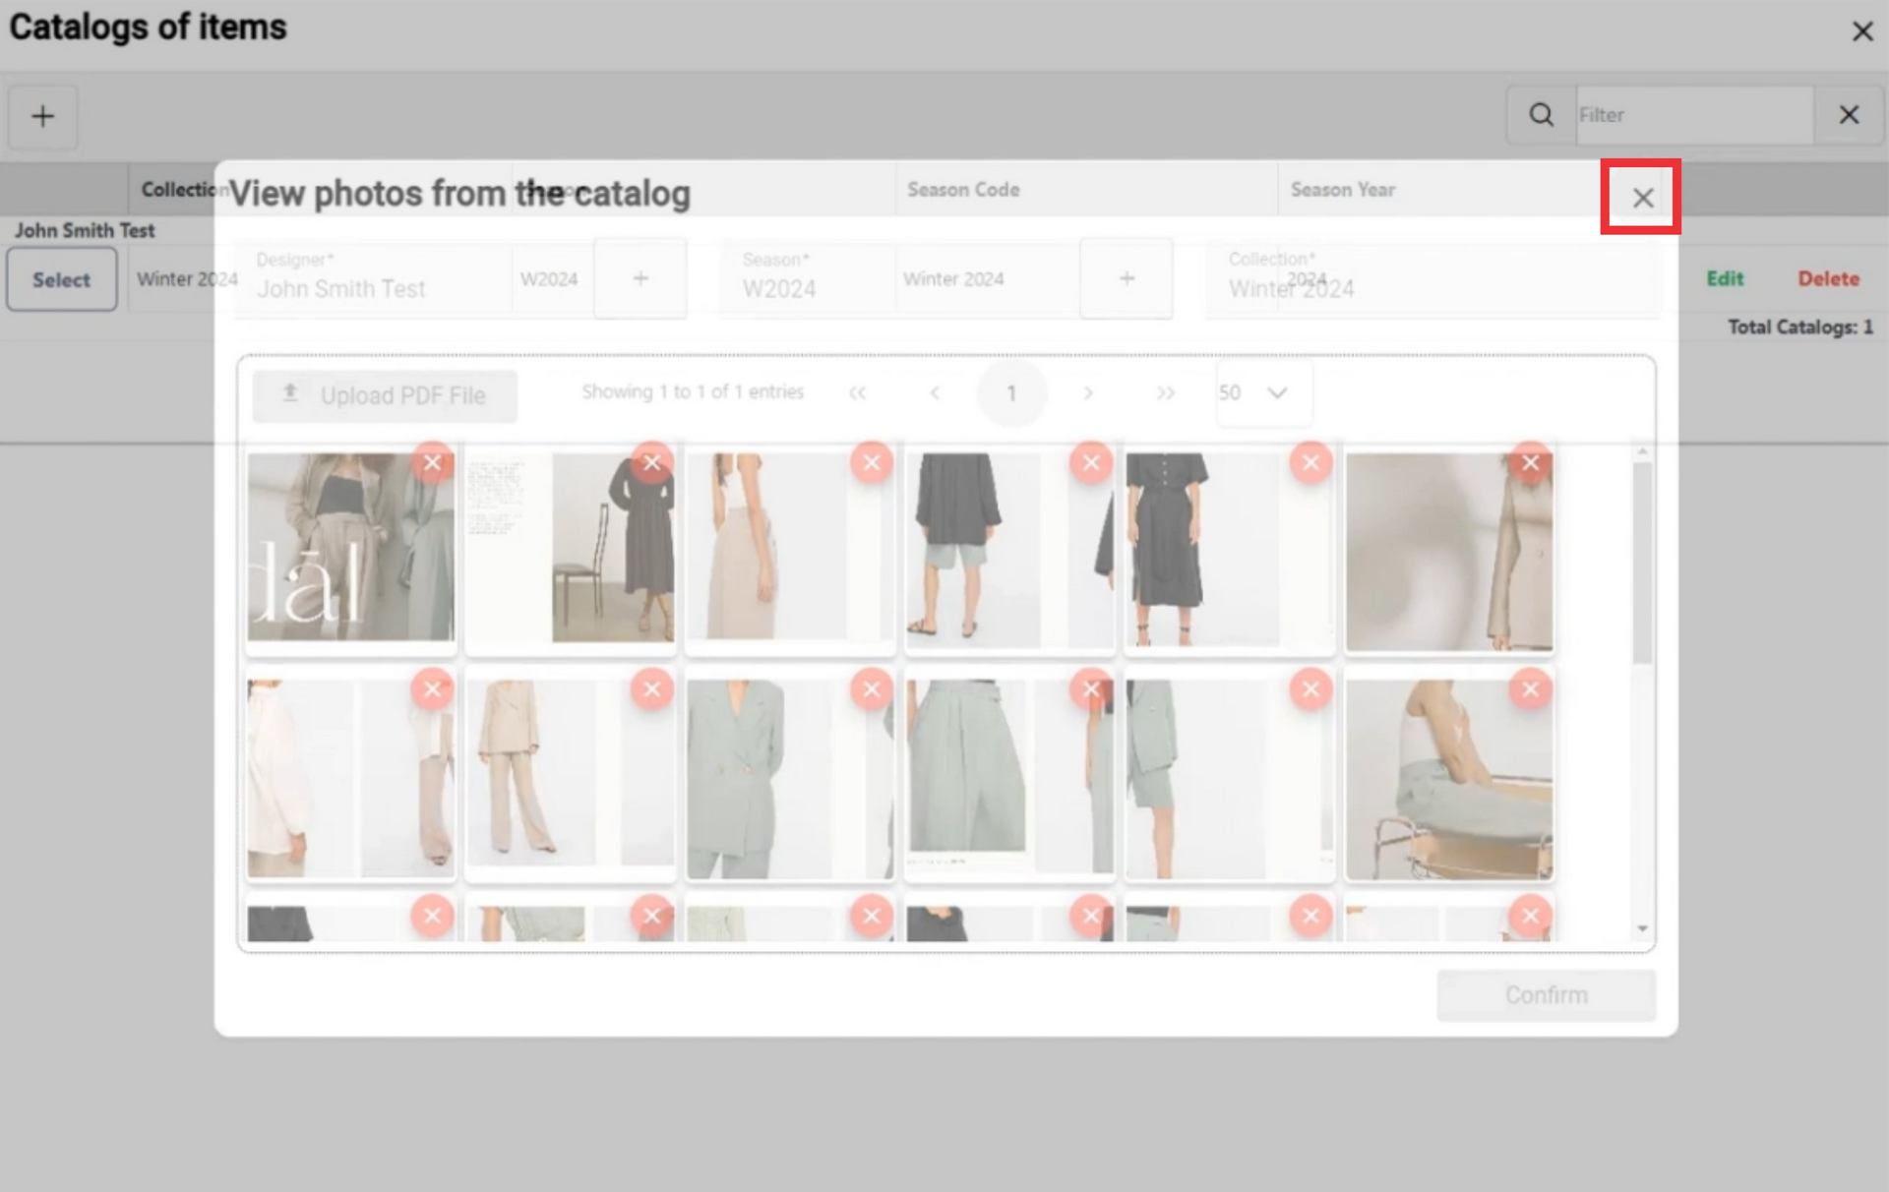The width and height of the screenshot is (1889, 1192).
Task: Remove the green blazer with shorts photo
Action: click(x=1310, y=689)
